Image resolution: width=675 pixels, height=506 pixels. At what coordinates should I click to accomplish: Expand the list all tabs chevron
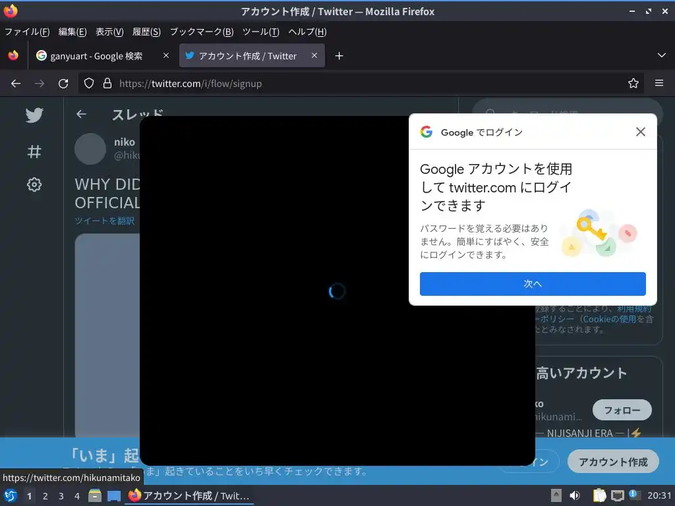click(x=662, y=55)
